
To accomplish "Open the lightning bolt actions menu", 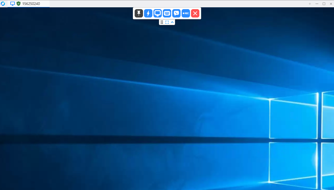I will coord(148,13).
